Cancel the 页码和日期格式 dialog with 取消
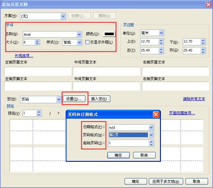The width and height of the screenshot is (213, 188). [x=144, y=155]
